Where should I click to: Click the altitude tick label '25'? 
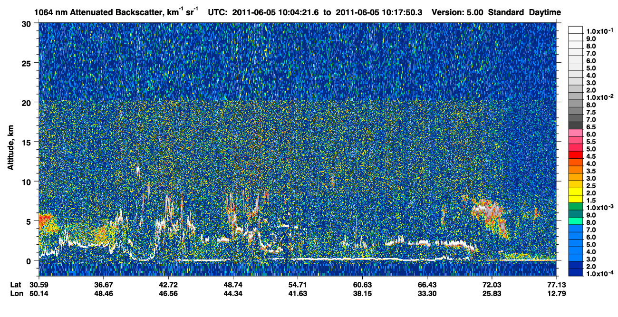tap(28, 63)
